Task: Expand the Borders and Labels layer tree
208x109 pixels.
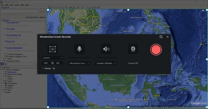Action: click(x=2, y=74)
